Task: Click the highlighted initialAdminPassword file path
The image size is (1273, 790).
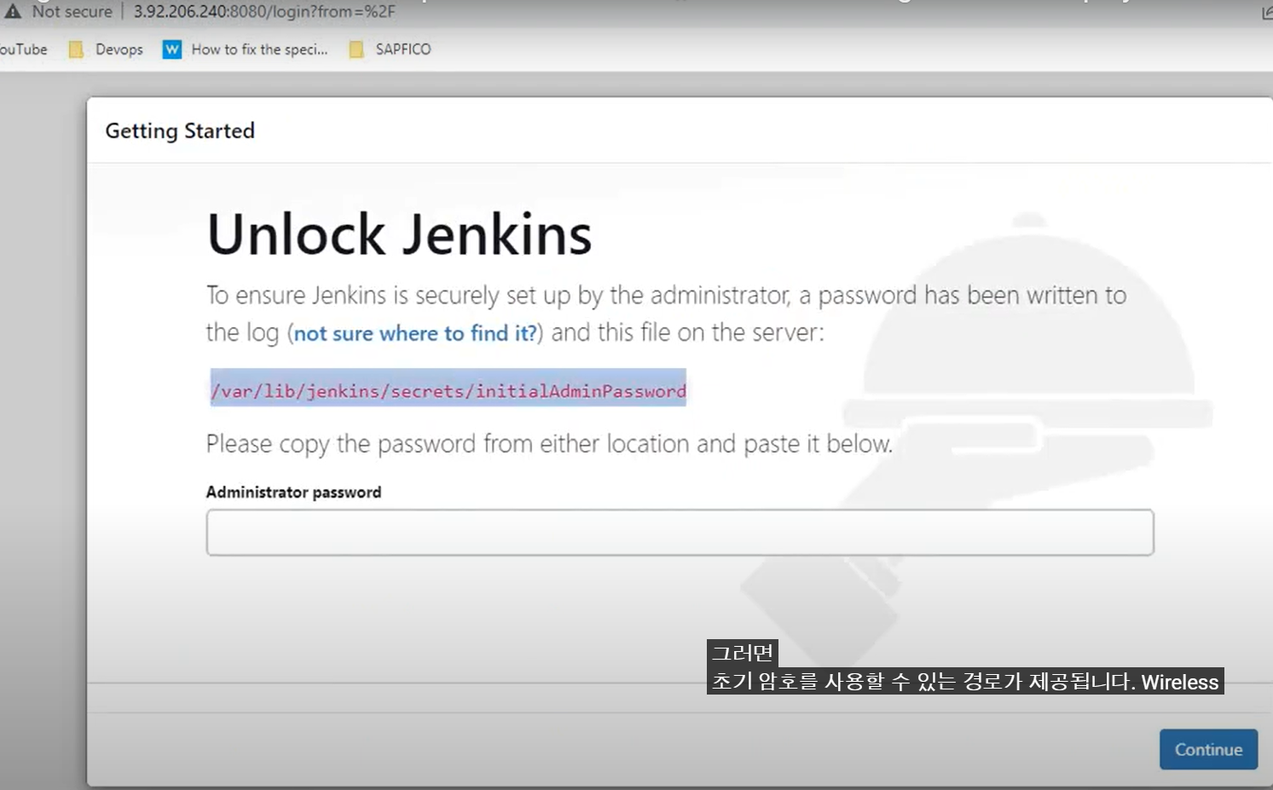Action: (x=448, y=390)
